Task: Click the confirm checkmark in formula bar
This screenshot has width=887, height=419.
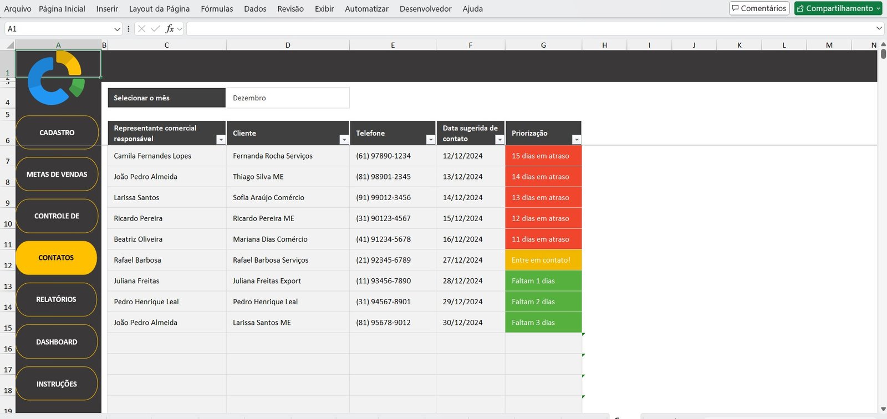Action: point(156,29)
